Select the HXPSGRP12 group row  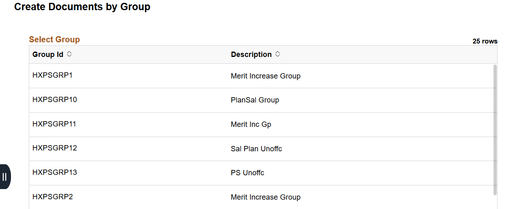click(x=54, y=148)
